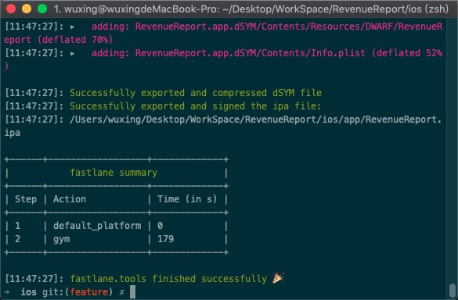Click 'fastlane.tools finished successfully' message

pos(168,279)
